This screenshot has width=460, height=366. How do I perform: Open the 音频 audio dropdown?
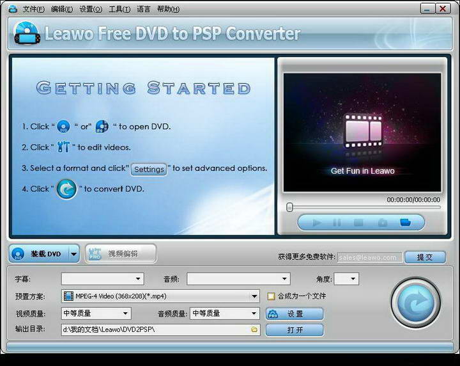[x=238, y=279]
